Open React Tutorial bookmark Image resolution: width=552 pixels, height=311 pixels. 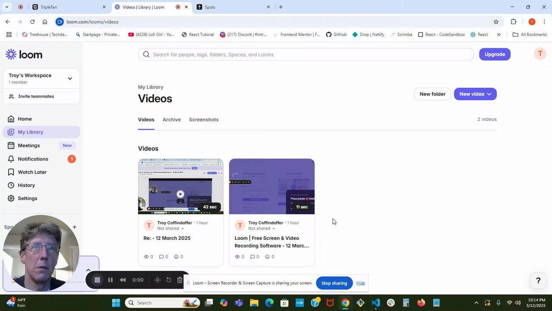198,35
